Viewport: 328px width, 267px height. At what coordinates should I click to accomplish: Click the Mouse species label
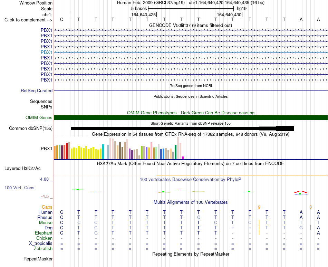click(46, 223)
